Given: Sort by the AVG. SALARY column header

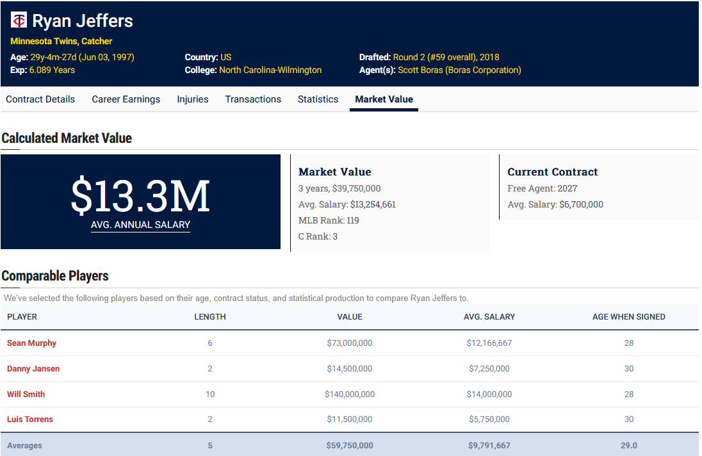Looking at the screenshot, I should (489, 317).
